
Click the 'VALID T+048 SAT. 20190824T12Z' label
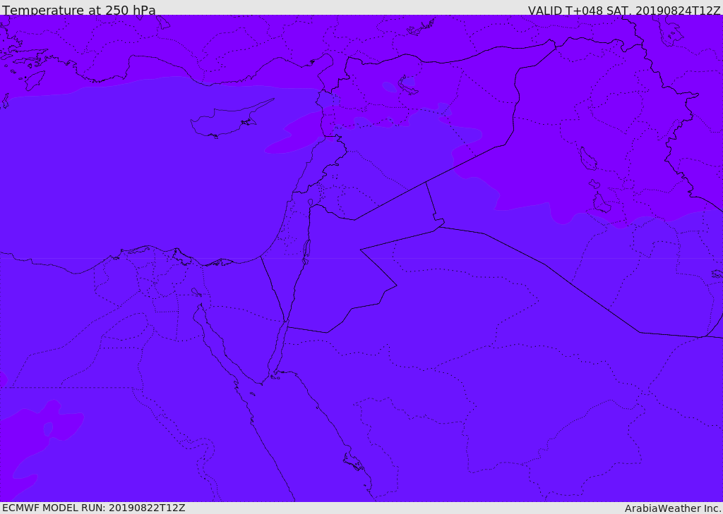coord(624,10)
